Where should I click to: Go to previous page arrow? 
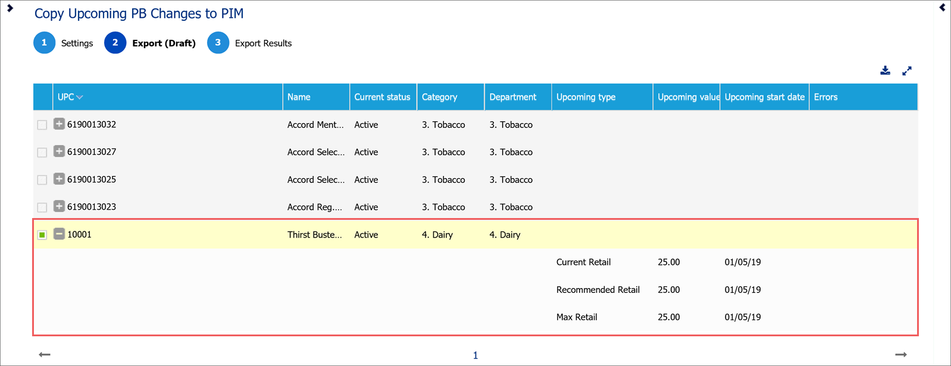coord(45,355)
